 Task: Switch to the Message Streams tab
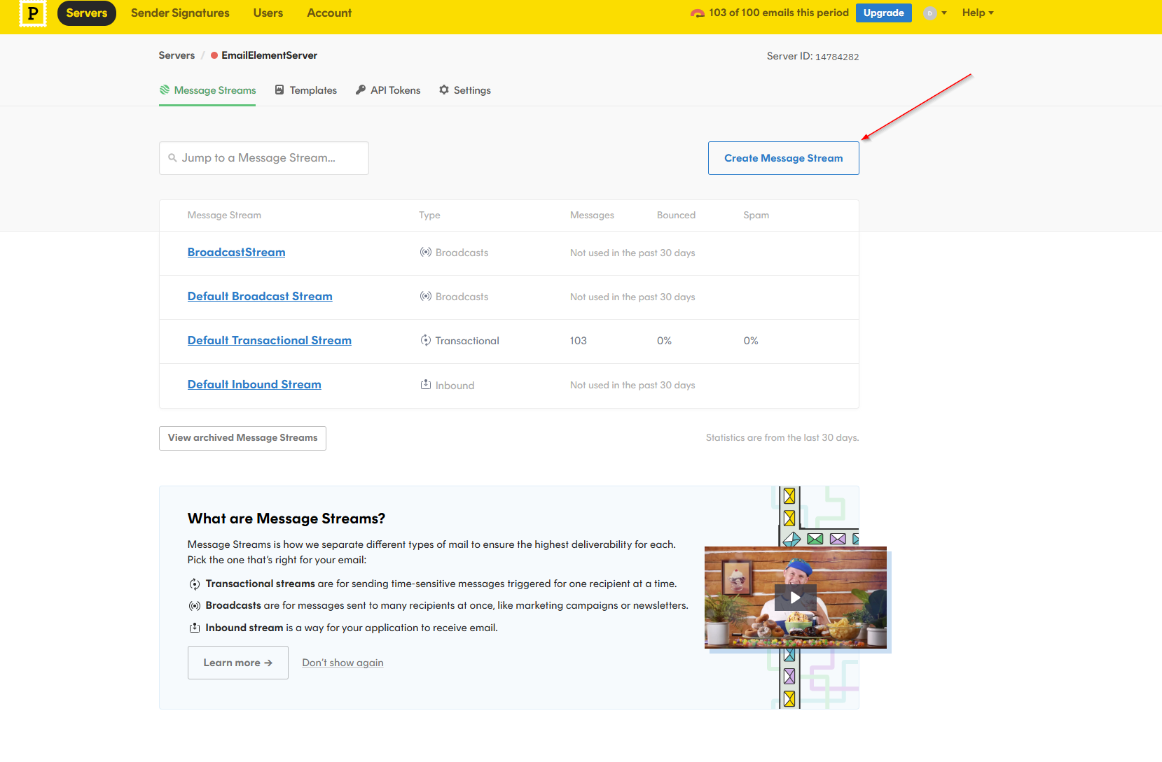pyautogui.click(x=214, y=90)
